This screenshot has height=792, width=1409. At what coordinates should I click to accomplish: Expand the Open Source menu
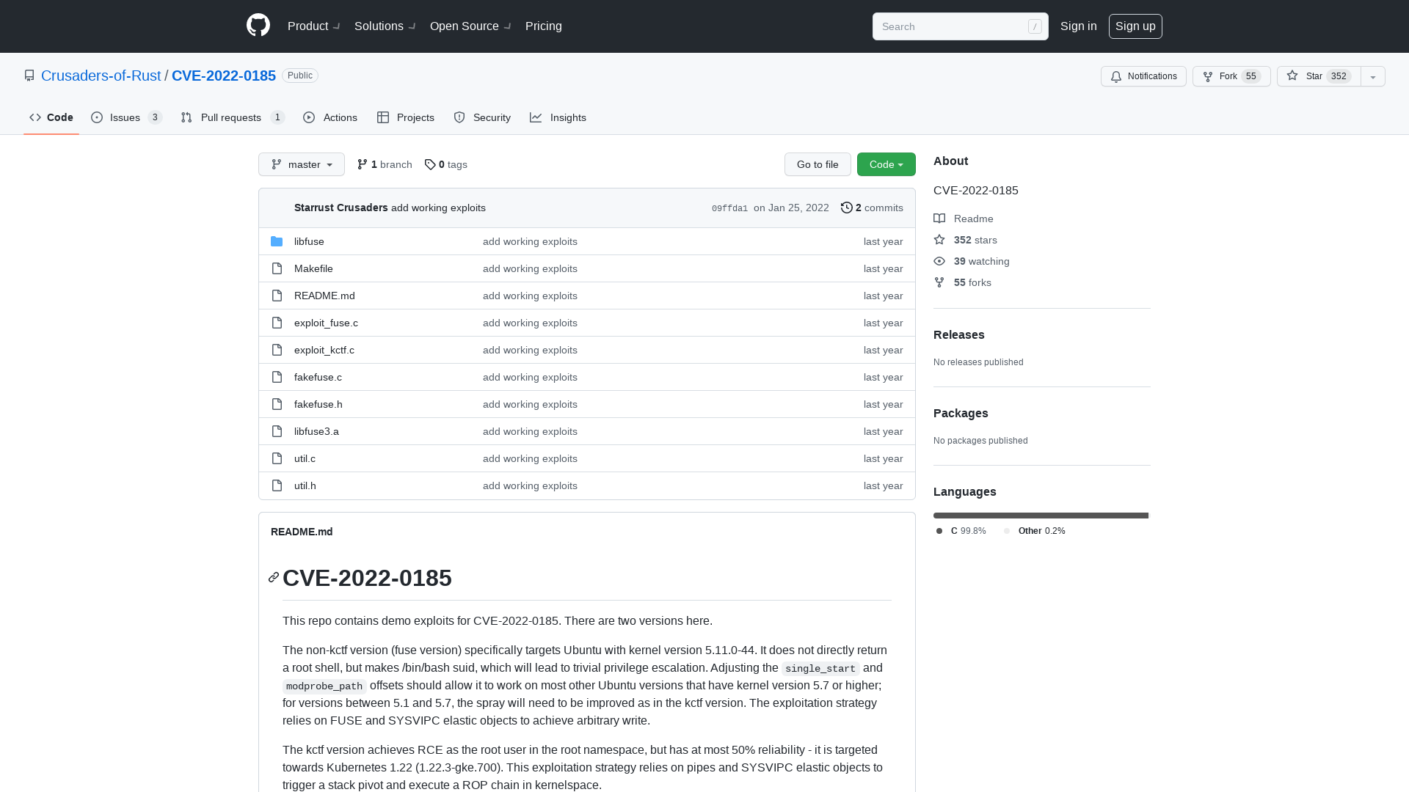(x=470, y=26)
